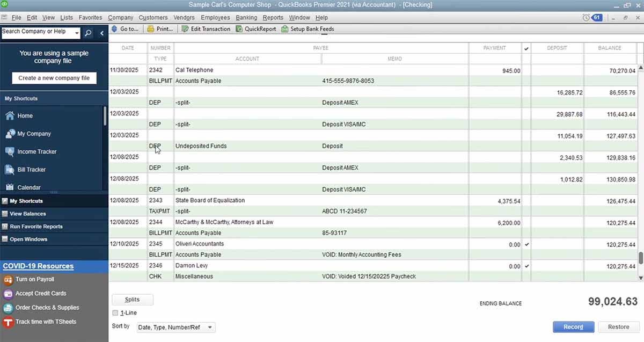The height and width of the screenshot is (342, 644).
Task: Open the Search Company or Help dropdown
Action: 76,32
